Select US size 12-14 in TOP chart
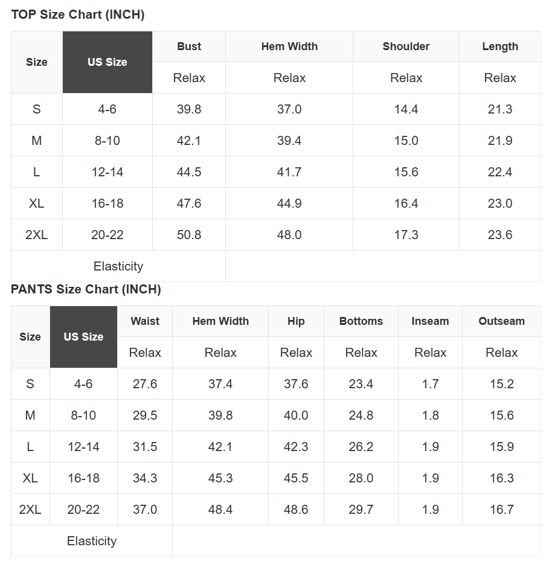The height and width of the screenshot is (570, 555). [107, 172]
